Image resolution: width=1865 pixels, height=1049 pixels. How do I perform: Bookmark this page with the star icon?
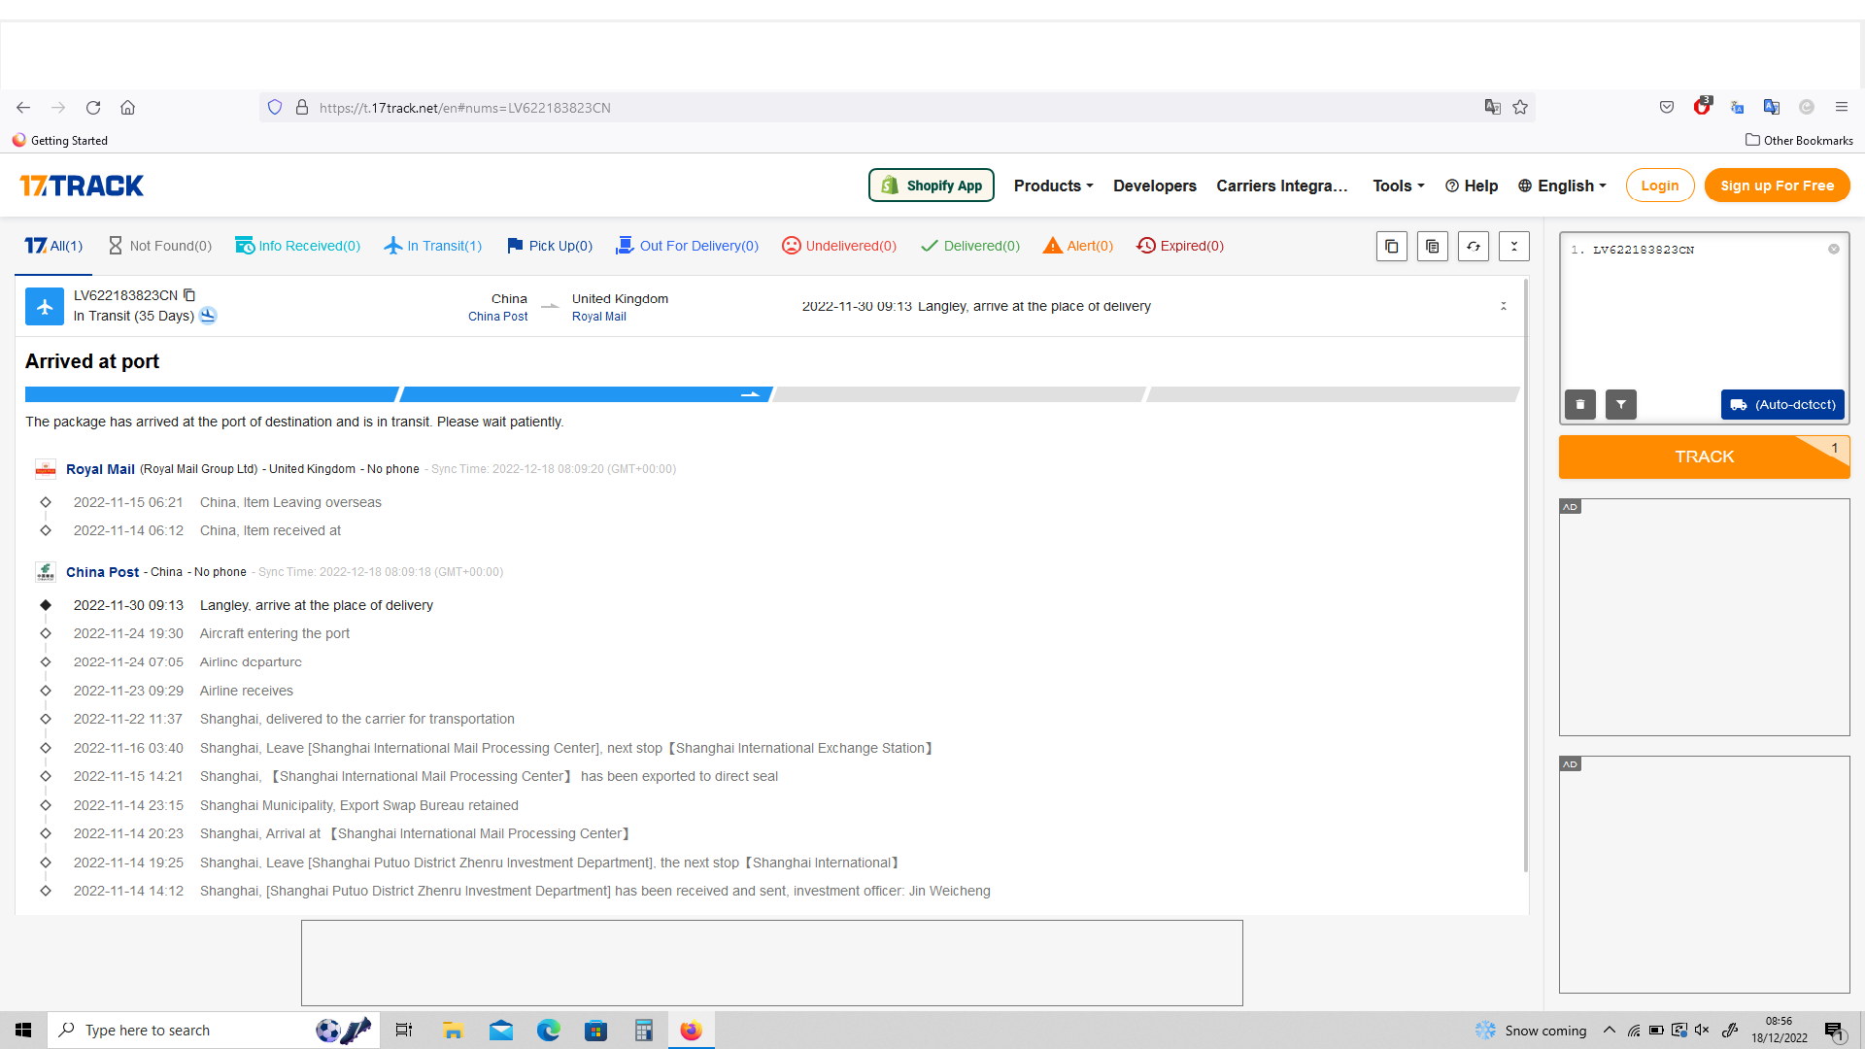tap(1520, 108)
